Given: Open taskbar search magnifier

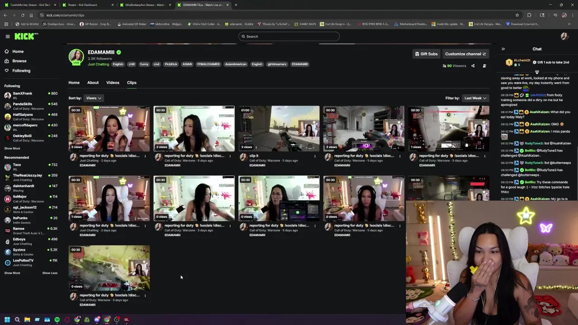Looking at the screenshot, I should coord(17,320).
